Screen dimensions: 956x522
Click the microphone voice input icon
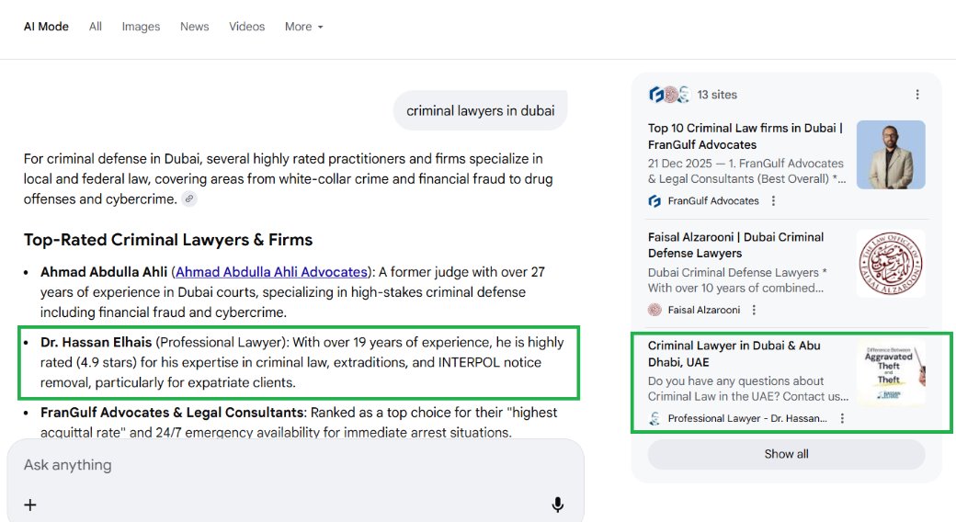point(557,505)
